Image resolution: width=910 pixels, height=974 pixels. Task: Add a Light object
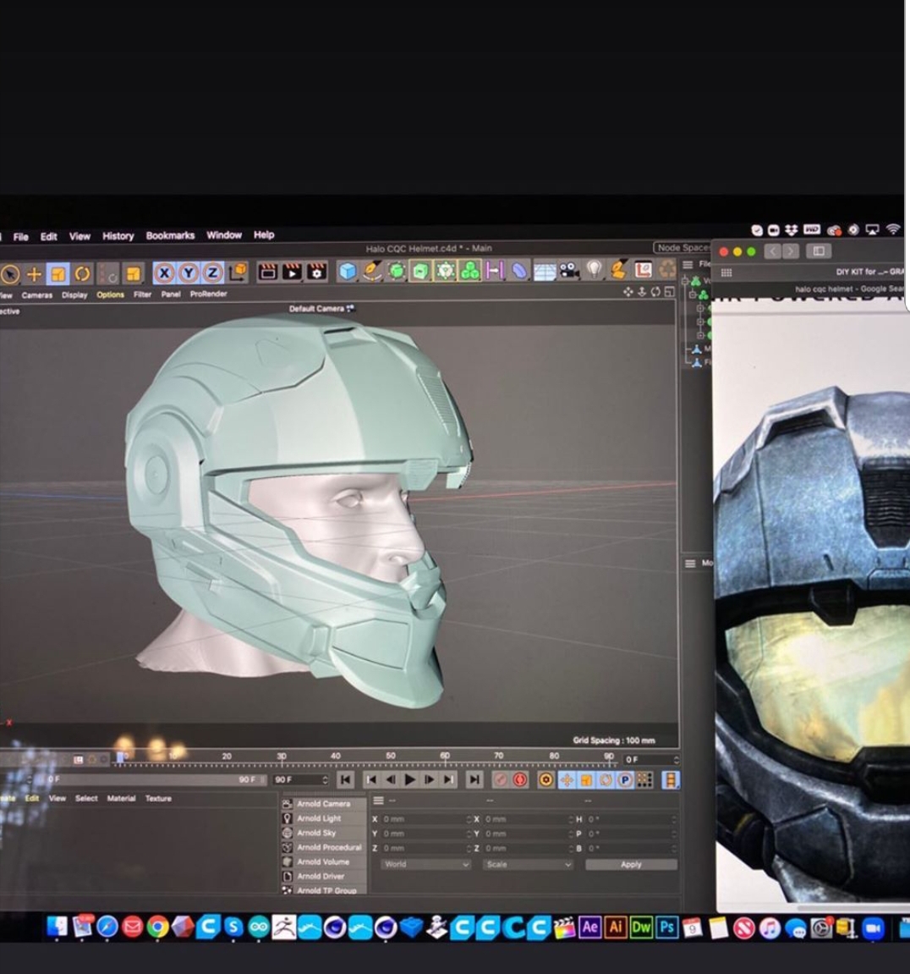tap(594, 270)
